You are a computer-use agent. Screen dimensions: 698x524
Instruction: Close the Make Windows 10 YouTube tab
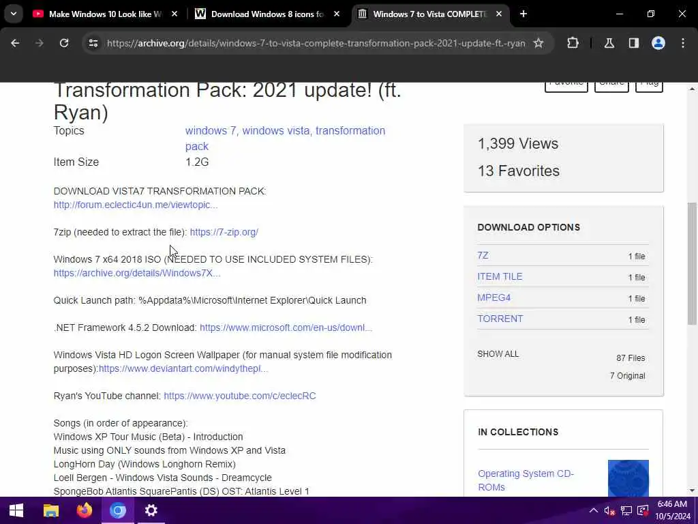[174, 14]
